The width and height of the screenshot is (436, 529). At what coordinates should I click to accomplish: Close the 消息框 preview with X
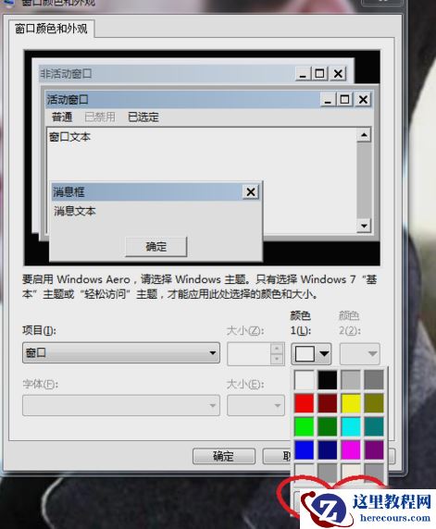point(251,192)
